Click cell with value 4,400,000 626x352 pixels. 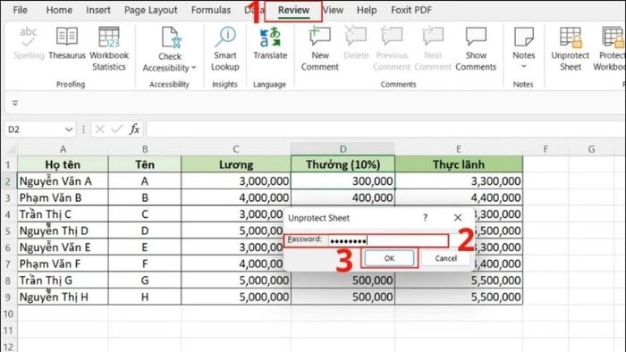tap(458, 197)
